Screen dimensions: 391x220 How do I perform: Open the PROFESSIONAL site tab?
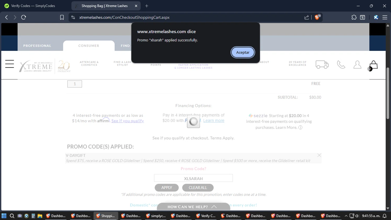pyautogui.click(x=37, y=46)
